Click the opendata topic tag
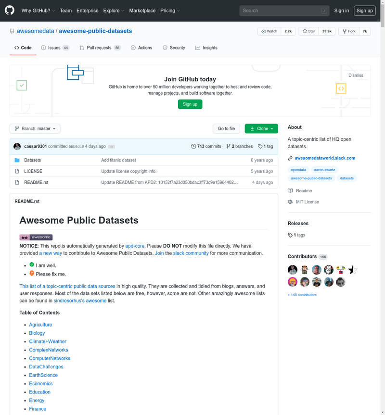Viewport: 385px width, 415px height. coord(298,170)
